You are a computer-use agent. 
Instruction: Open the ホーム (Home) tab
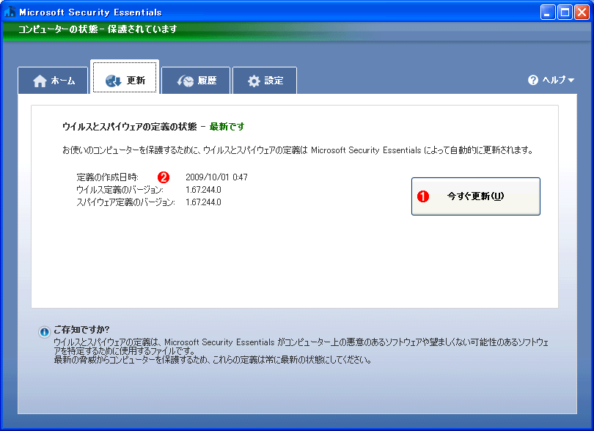(53, 81)
